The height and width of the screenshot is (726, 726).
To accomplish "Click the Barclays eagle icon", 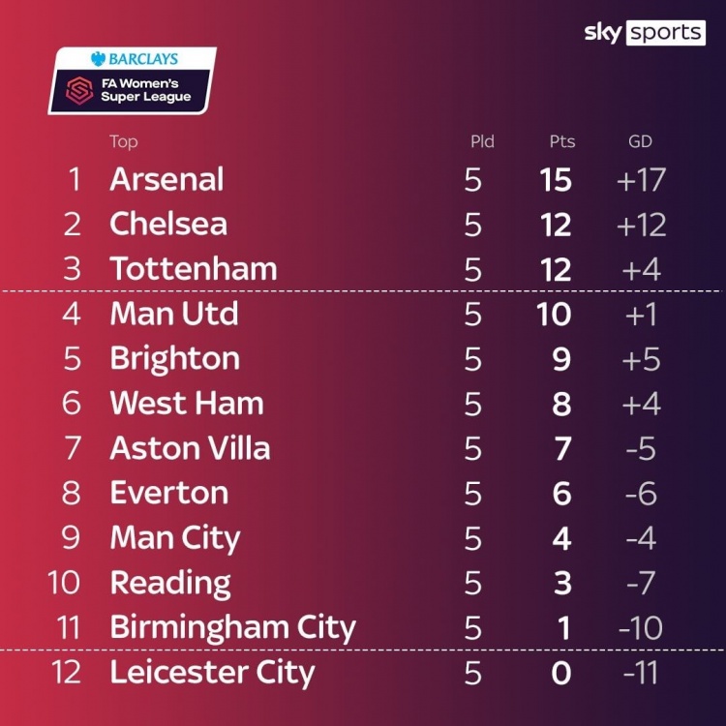I will (x=98, y=59).
